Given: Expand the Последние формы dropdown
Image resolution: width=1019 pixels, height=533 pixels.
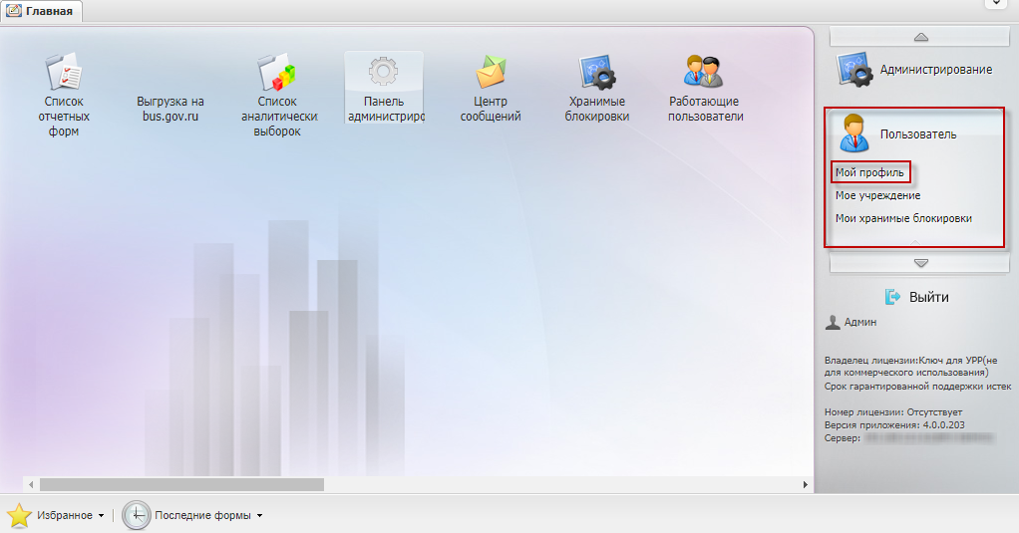Looking at the screenshot, I should [259, 516].
